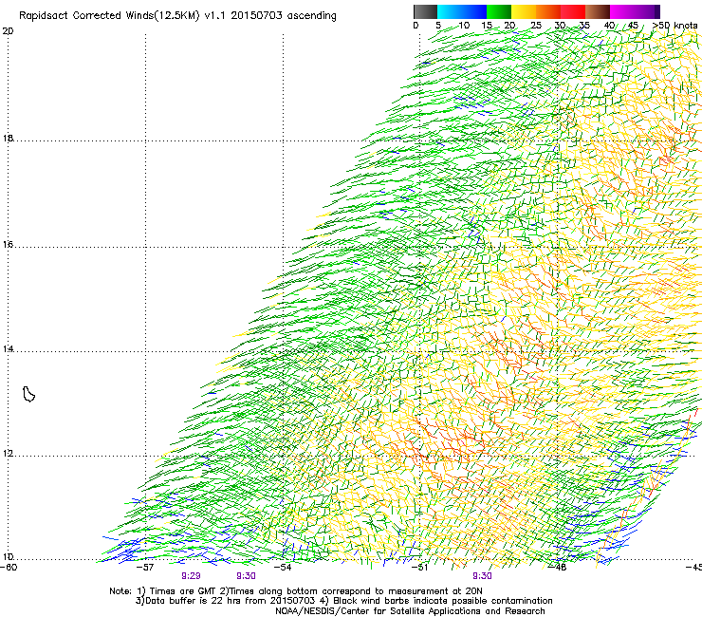702x617 pixels.
Task: Click the '>50 knots' legend label
Action: 674,26
